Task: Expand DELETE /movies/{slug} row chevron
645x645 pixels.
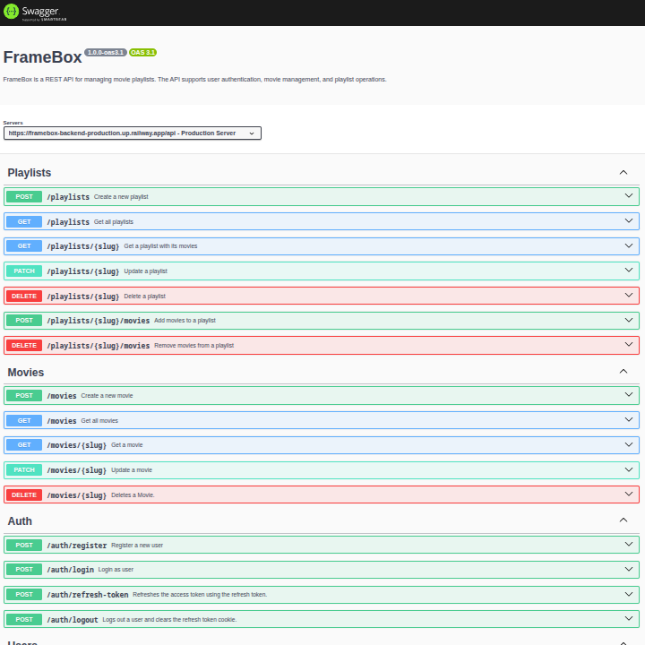Action: point(629,494)
